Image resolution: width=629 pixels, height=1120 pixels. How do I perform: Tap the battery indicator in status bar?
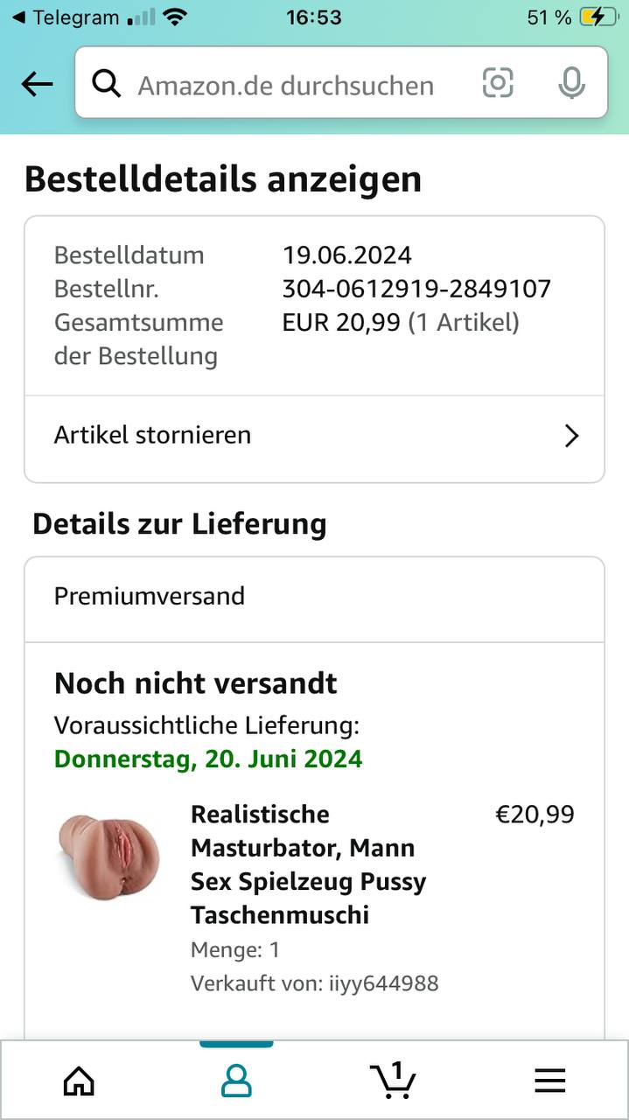tap(597, 17)
